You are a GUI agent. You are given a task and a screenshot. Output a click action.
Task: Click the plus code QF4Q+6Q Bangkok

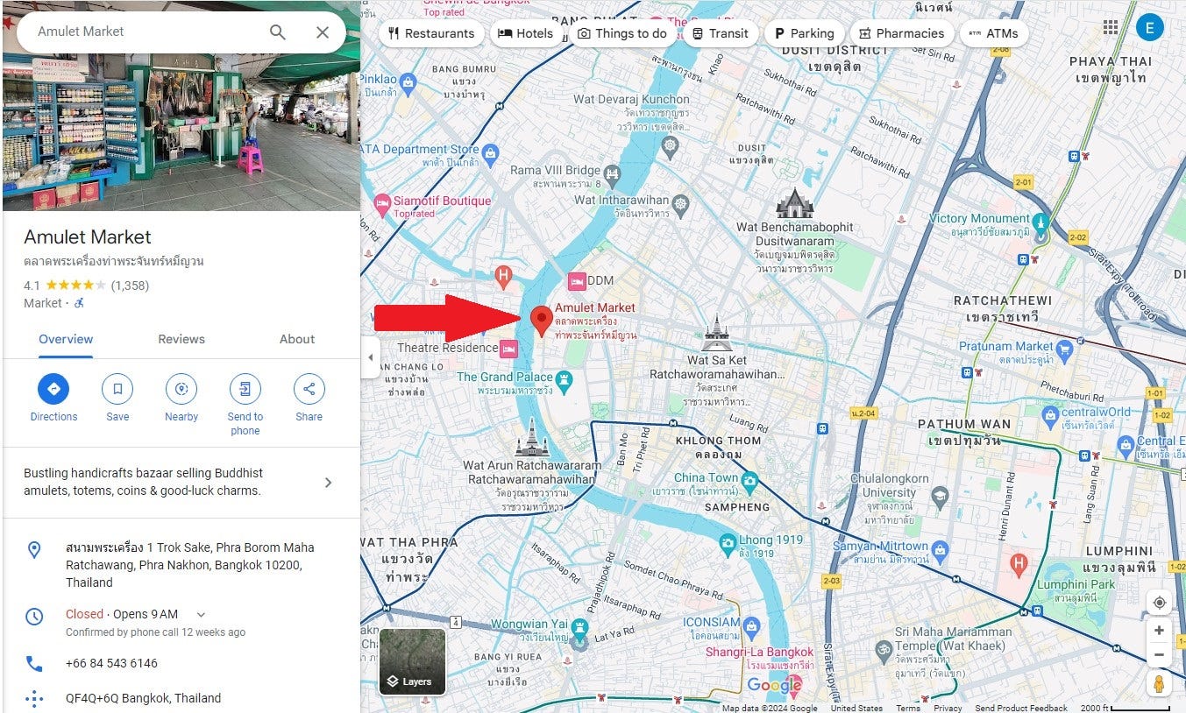143,698
